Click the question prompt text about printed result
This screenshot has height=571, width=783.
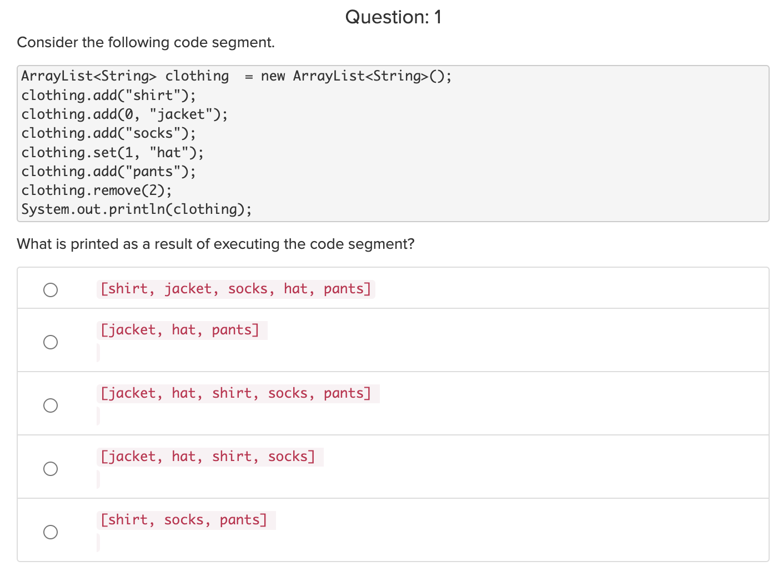[x=215, y=244]
